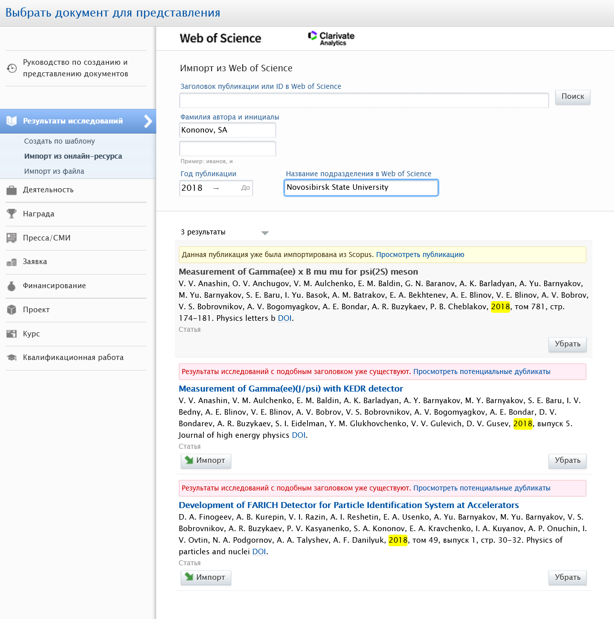
Task: Open the Деятельность section
Action: pos(48,190)
